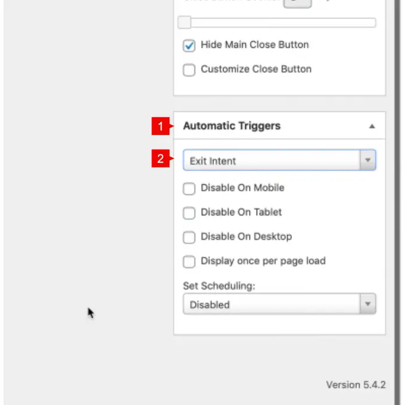Uncheck Hide Main Close Button
This screenshot has width=405, height=405.
coord(189,45)
